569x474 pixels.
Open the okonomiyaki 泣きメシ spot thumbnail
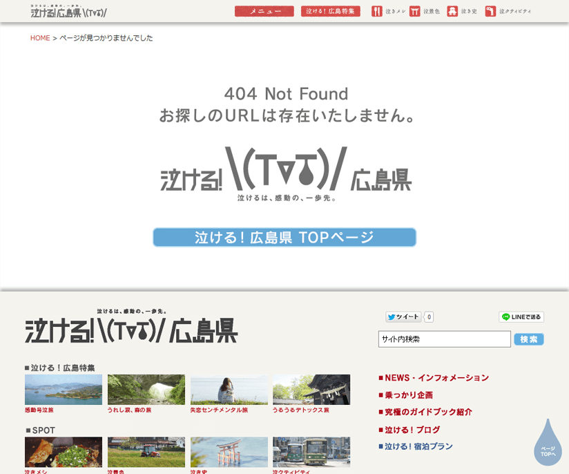(x=64, y=452)
